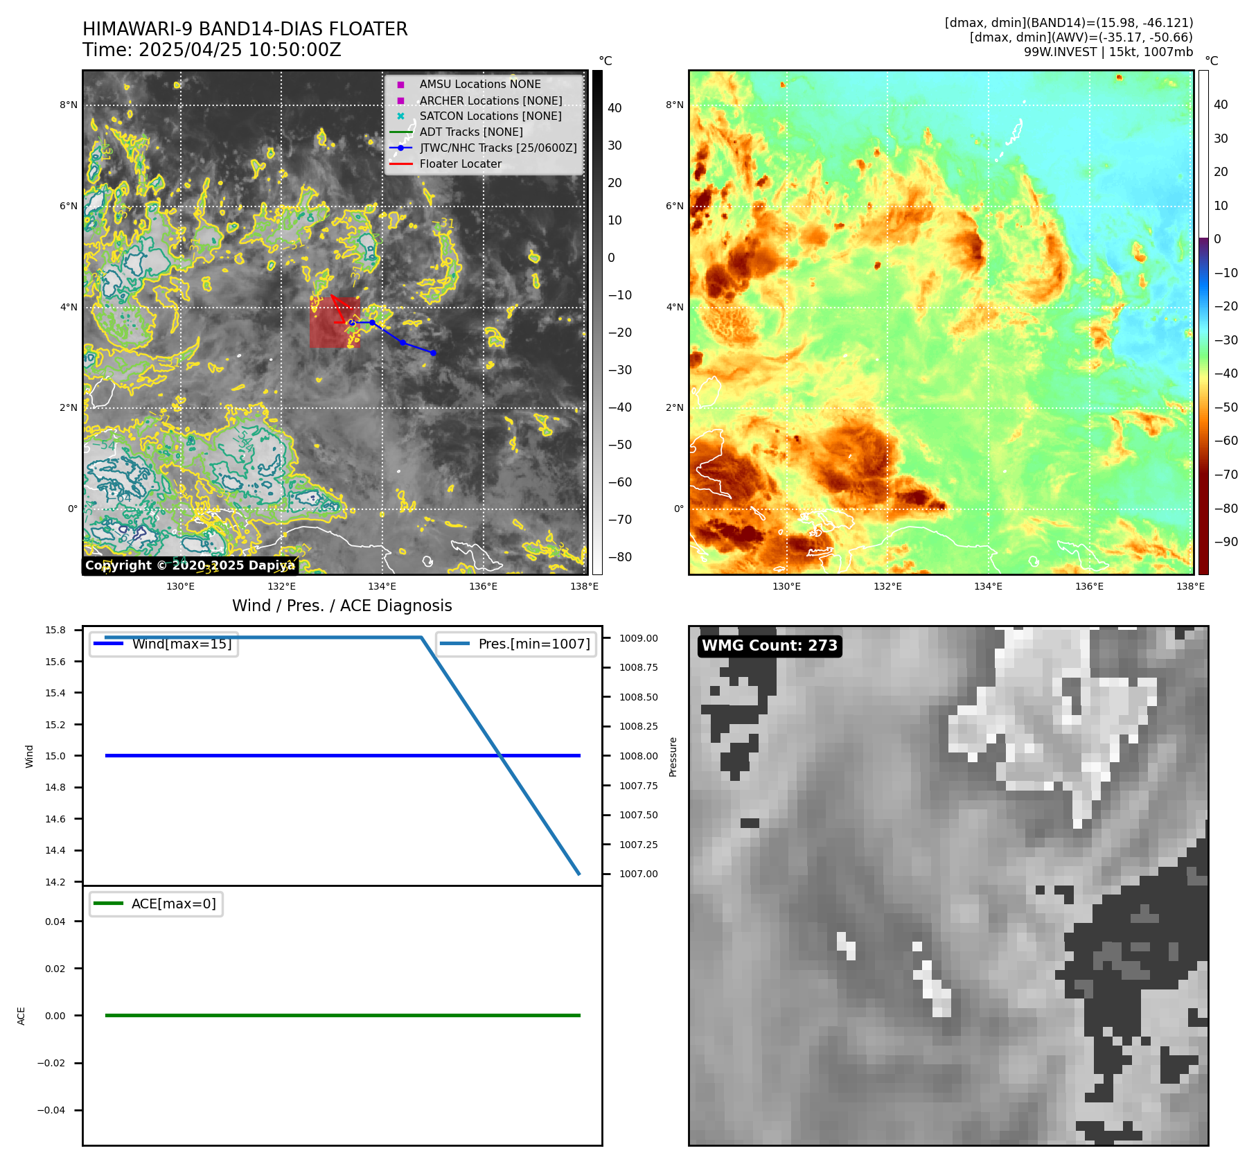1256x1171 pixels.
Task: Click the 99W.INVEST 15kt 1007mb label
Action: [x=1108, y=52]
